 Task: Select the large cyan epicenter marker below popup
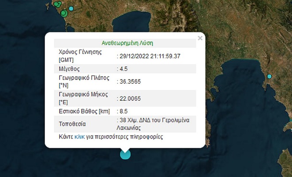(125, 154)
